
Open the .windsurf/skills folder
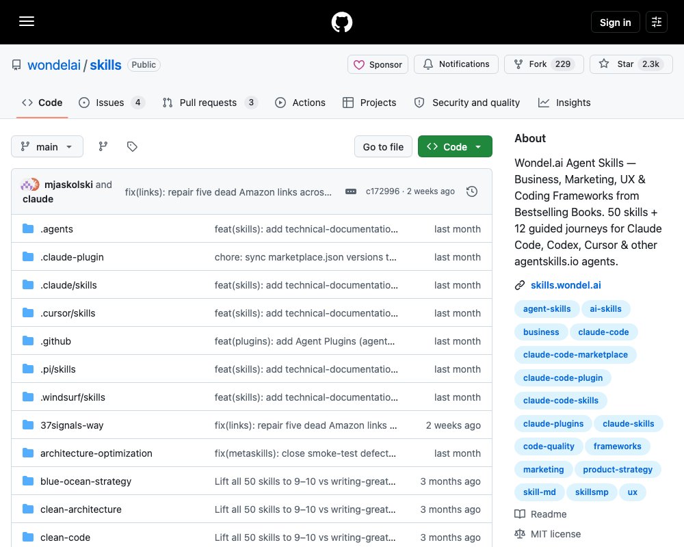coord(73,397)
